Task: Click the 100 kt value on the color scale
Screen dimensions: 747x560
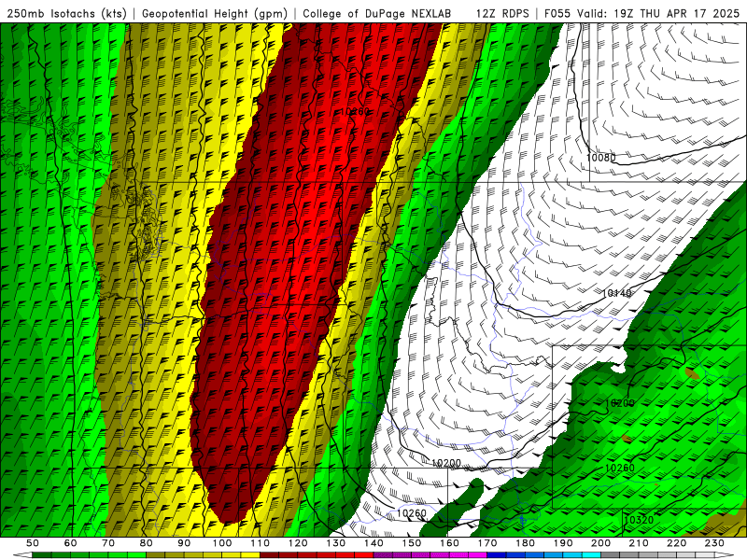Action: [x=222, y=543]
